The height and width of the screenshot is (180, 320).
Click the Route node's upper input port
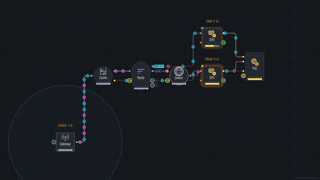click(130, 71)
